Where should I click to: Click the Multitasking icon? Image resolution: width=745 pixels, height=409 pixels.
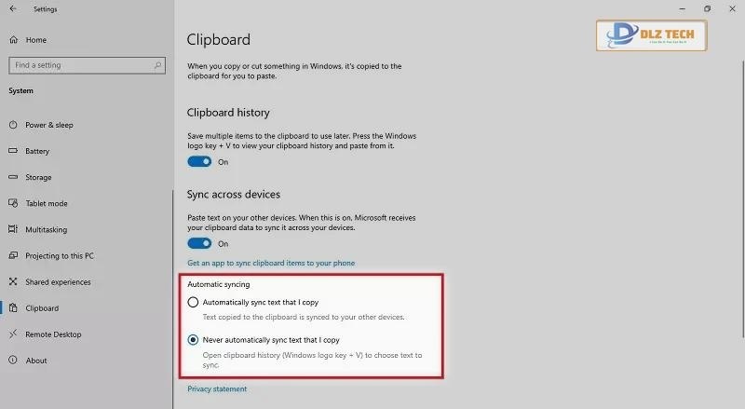[x=13, y=229]
